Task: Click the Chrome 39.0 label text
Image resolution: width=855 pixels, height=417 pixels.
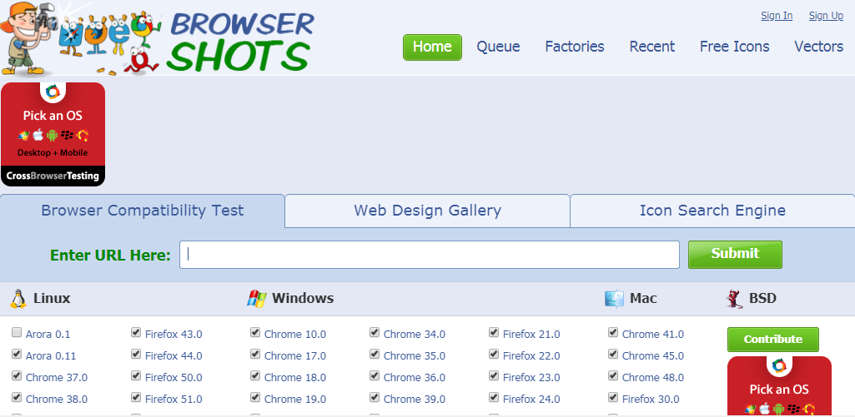Action: click(415, 400)
